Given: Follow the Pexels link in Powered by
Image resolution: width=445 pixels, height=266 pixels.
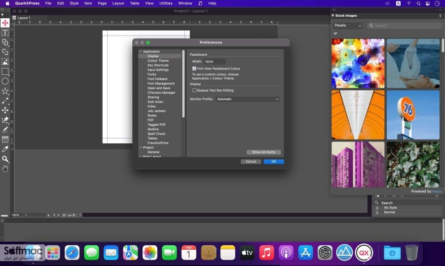Looking at the screenshot, I should 437,192.
